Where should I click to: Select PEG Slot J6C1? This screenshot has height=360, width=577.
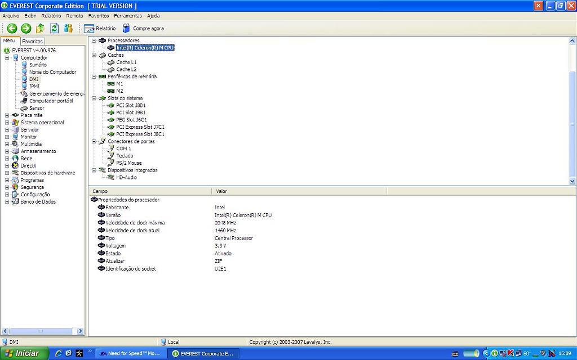pyautogui.click(x=131, y=120)
